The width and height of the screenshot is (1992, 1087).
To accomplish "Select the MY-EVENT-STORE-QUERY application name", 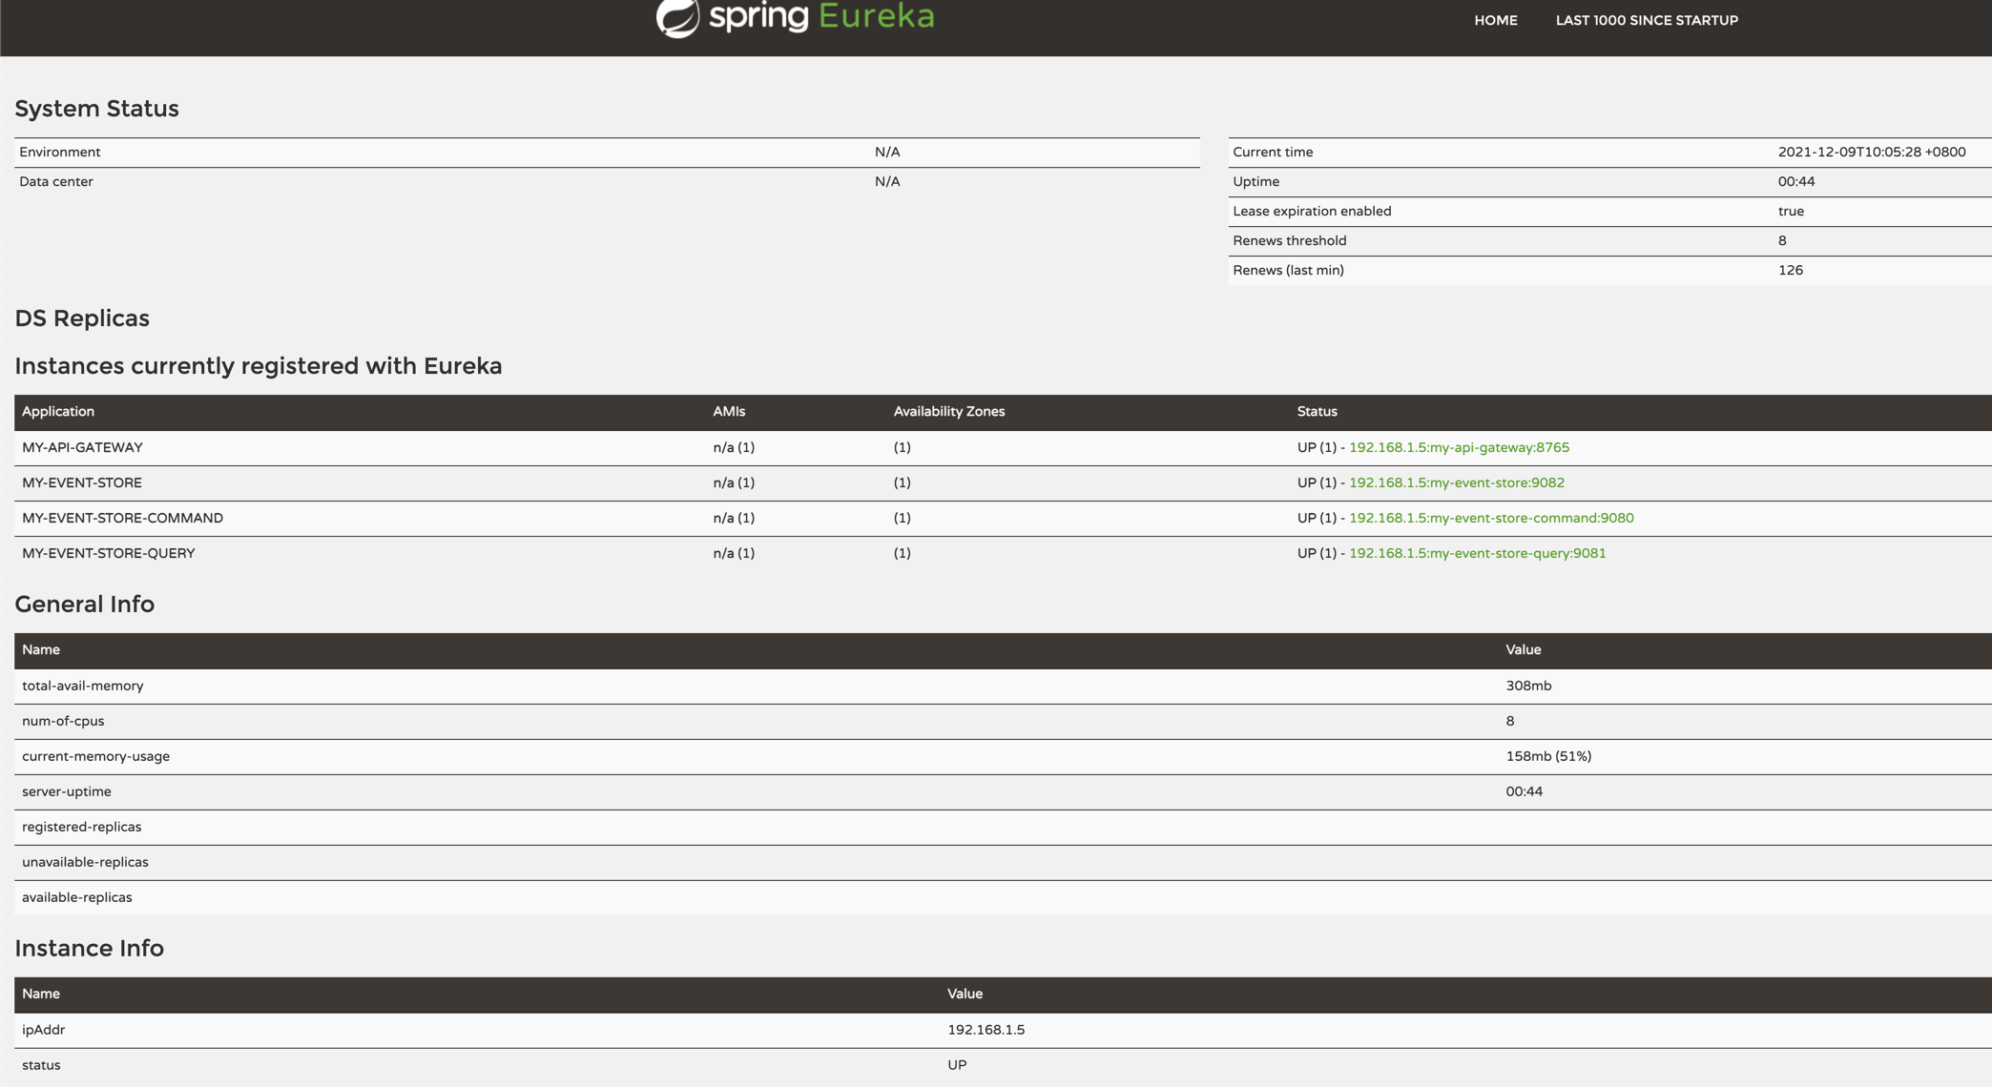I will coord(108,553).
